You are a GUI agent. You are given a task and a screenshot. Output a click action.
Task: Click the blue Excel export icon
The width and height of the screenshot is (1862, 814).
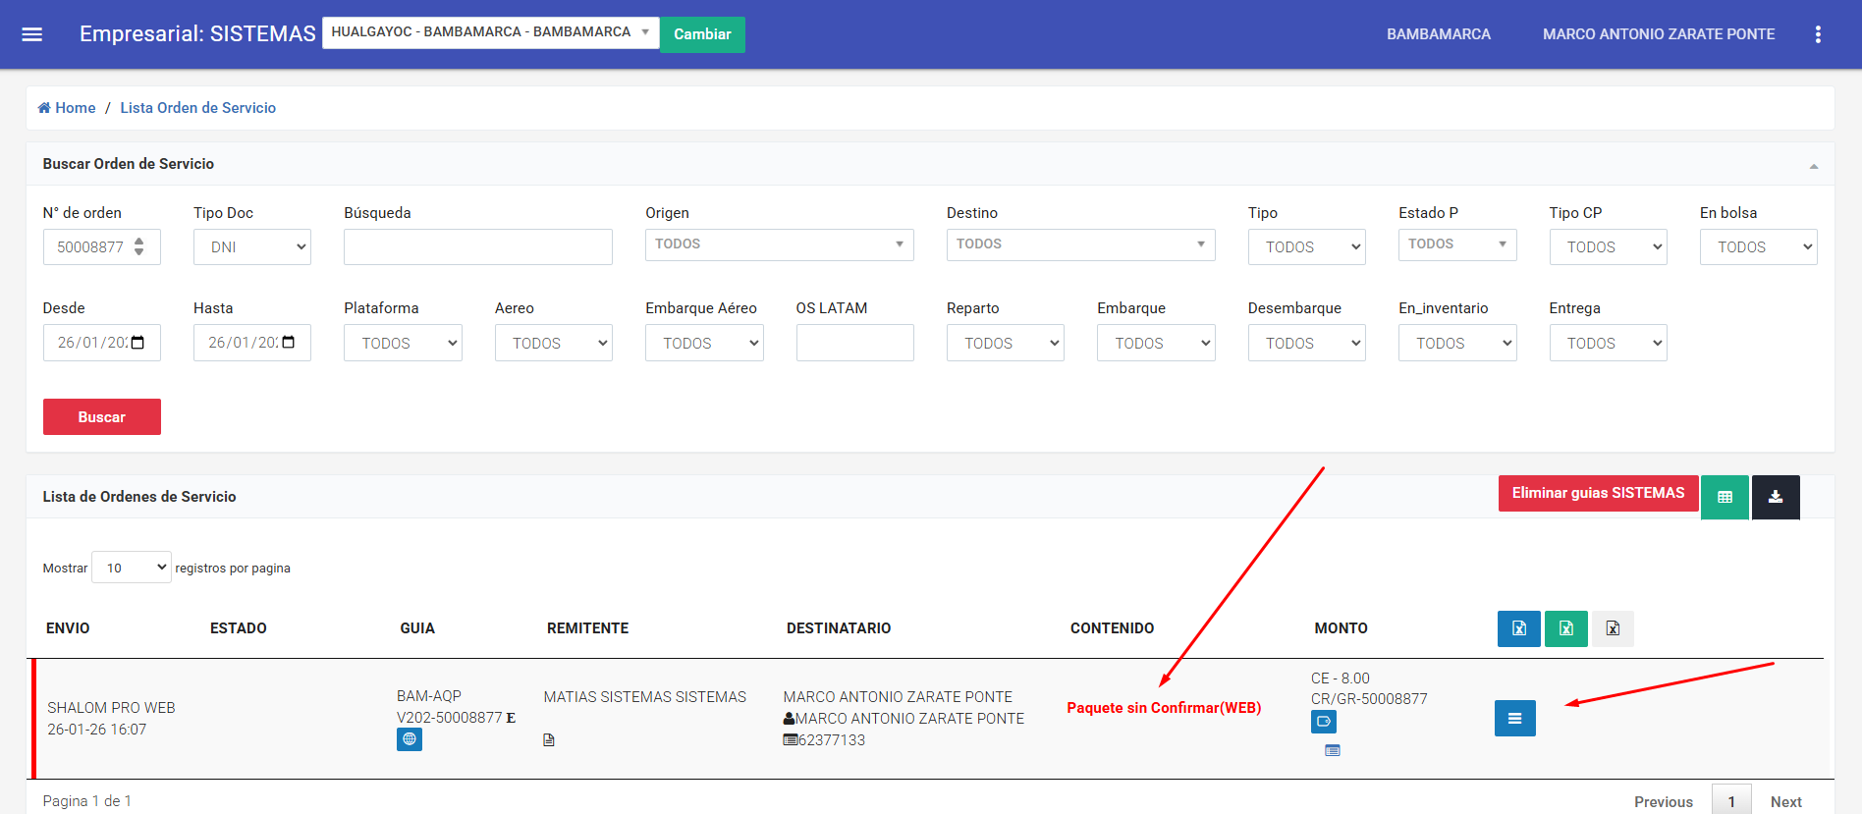1518,628
